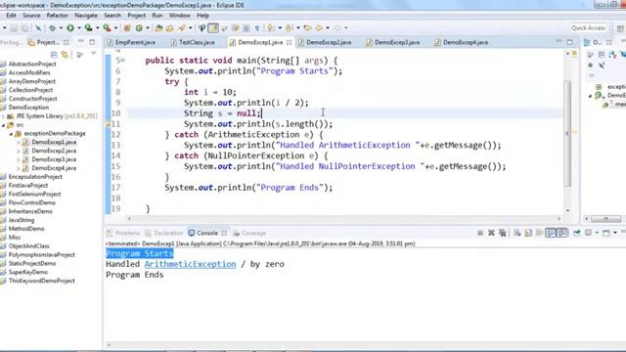Open Display Selected Console dropdown arrow

click(x=597, y=233)
